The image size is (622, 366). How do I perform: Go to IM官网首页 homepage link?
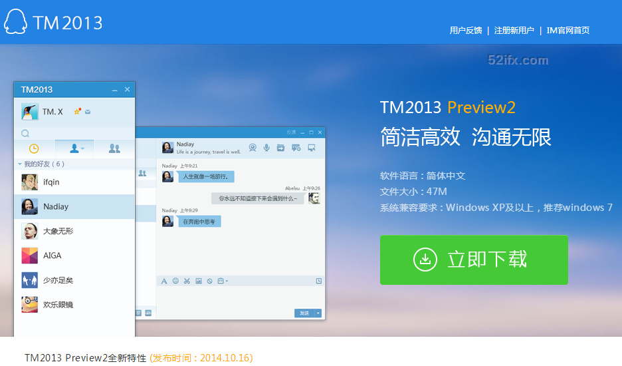(x=568, y=30)
